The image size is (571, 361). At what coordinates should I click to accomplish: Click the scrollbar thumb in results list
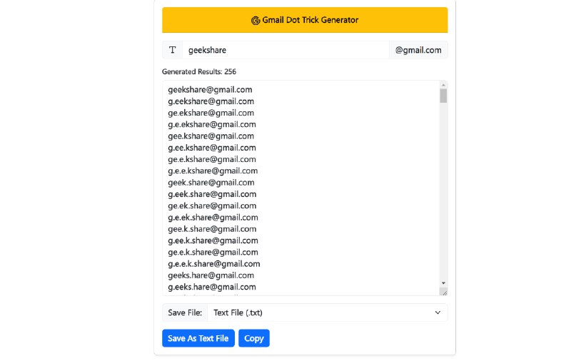(443, 96)
